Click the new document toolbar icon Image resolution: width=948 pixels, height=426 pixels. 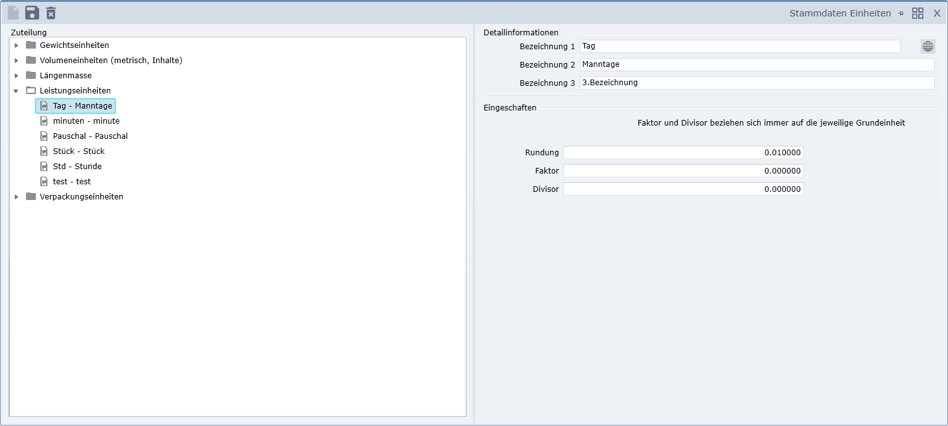(13, 13)
